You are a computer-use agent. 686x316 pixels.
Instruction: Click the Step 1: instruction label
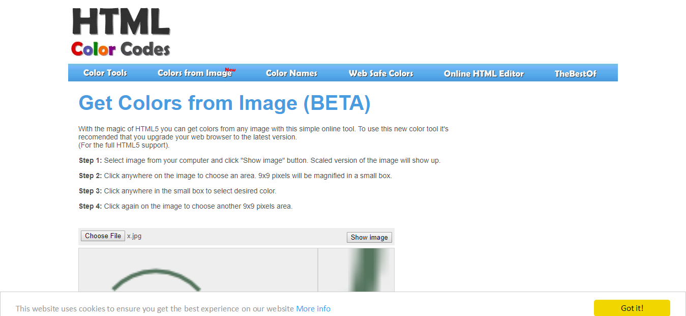91,160
